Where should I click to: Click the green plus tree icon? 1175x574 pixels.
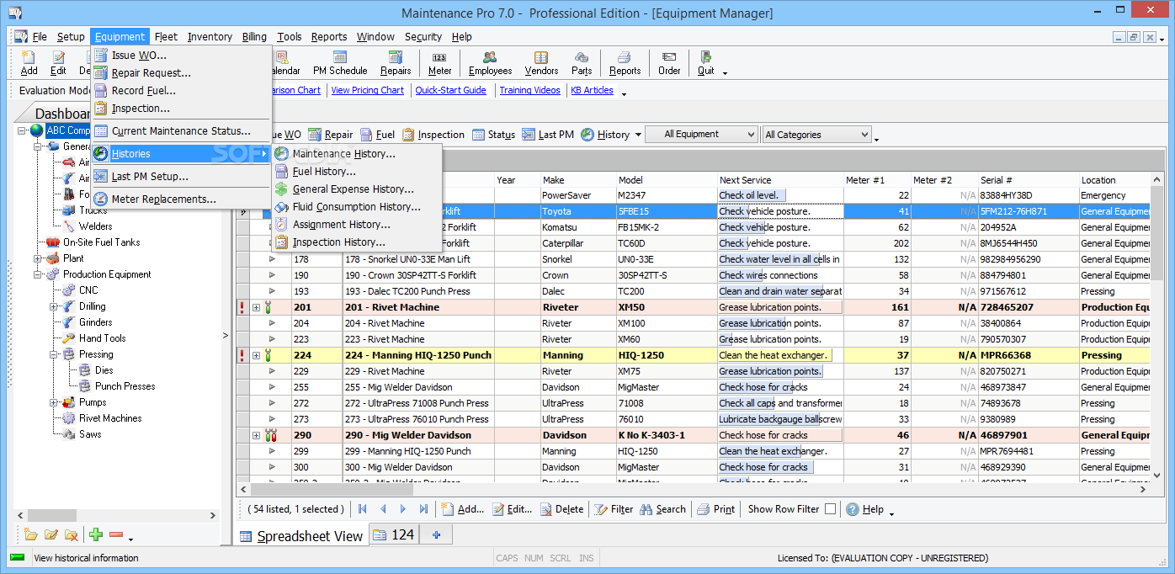click(96, 534)
